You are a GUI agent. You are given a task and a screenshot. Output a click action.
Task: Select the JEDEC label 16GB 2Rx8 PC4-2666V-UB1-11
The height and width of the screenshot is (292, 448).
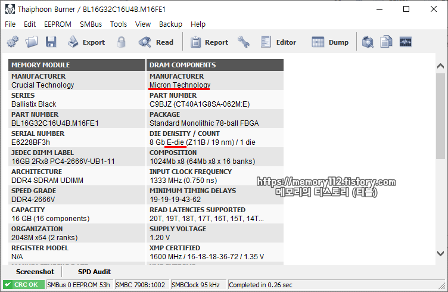63,161
